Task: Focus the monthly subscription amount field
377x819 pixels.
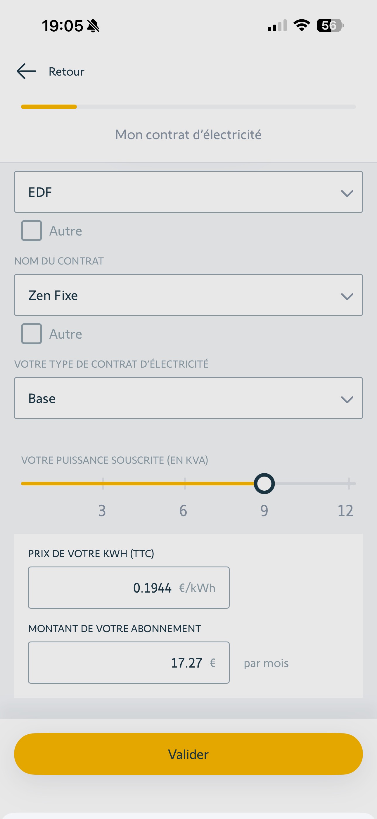Action: pos(129,663)
